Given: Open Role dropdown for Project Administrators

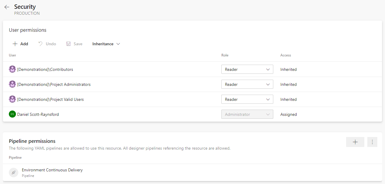Looking at the screenshot, I should pos(247,84).
